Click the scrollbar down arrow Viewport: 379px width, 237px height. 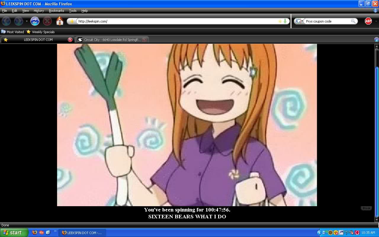pos(377,220)
